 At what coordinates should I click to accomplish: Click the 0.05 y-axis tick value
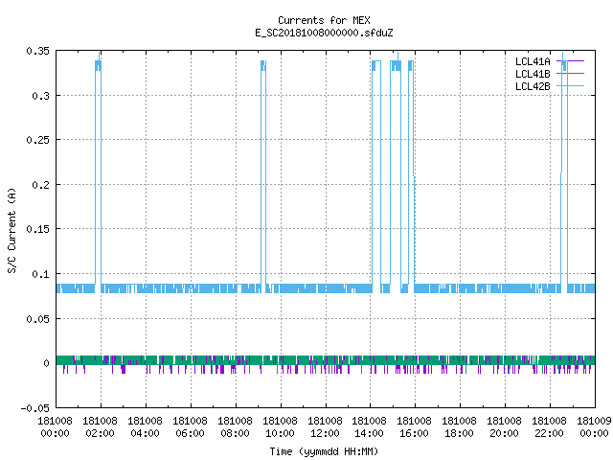pos(38,319)
